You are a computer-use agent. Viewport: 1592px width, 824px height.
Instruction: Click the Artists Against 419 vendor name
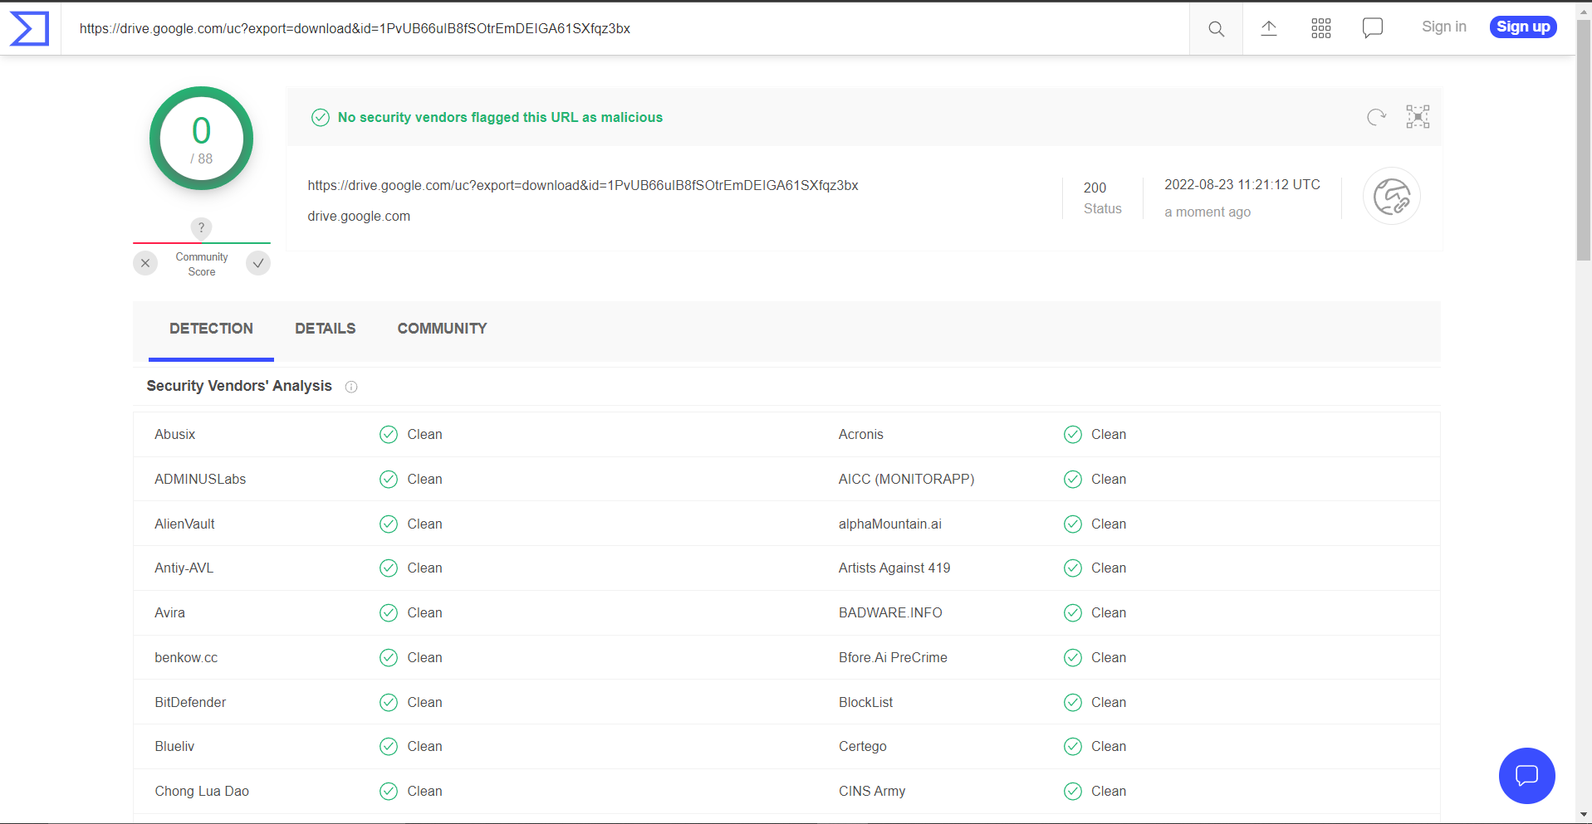894,568
